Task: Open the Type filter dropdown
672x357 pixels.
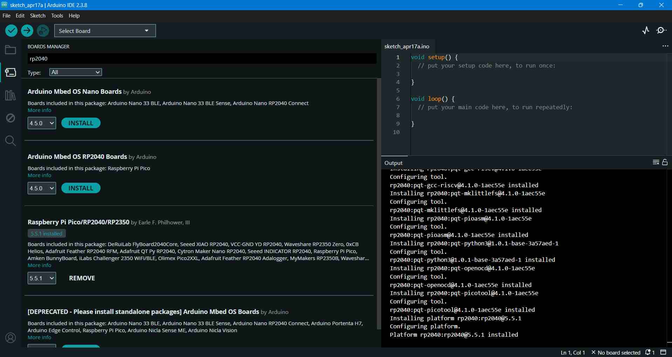Action: [76, 72]
